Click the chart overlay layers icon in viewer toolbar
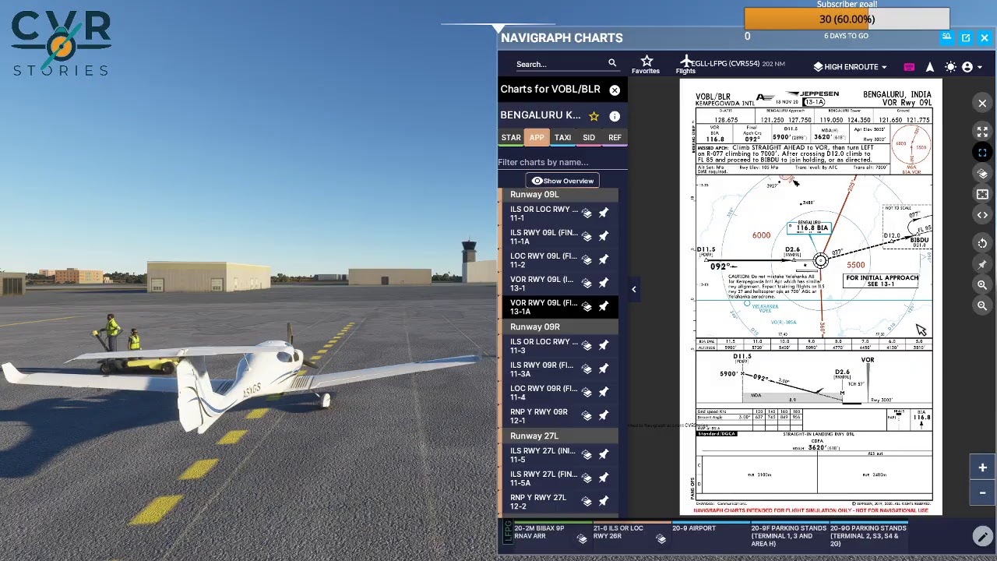The height and width of the screenshot is (561, 997). tap(982, 174)
